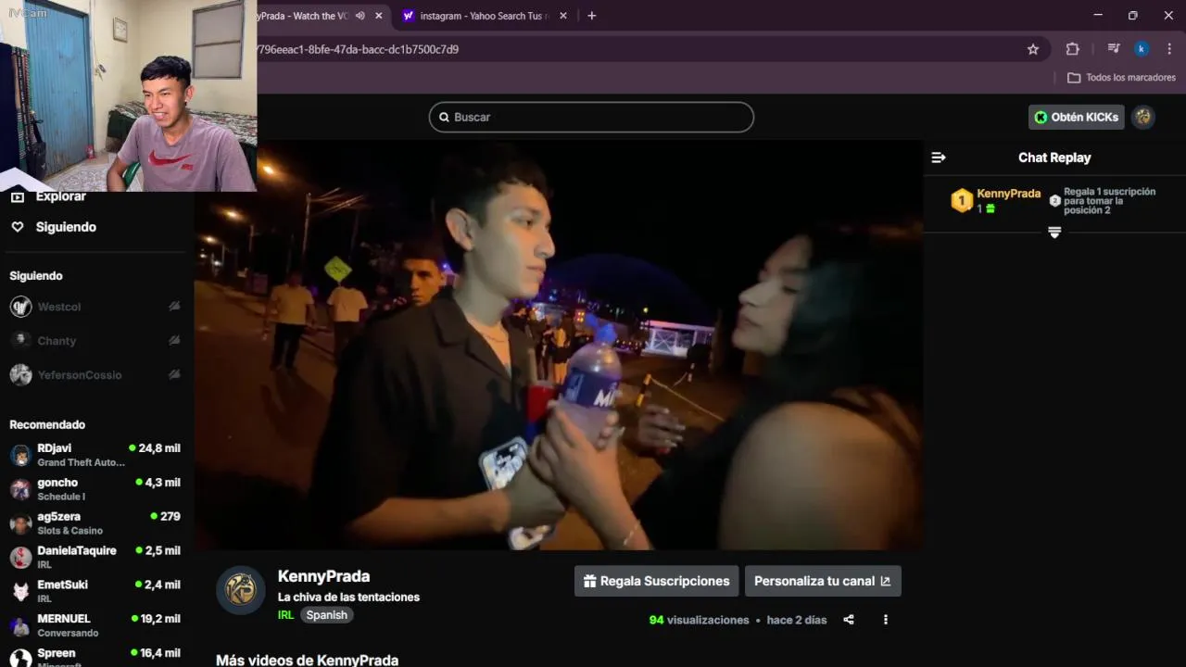1186x667 pixels.
Task: Open recommended channel ag5zera
Action: [x=95, y=523]
